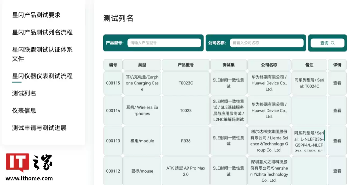Click the 公司名称 input field

267,43
